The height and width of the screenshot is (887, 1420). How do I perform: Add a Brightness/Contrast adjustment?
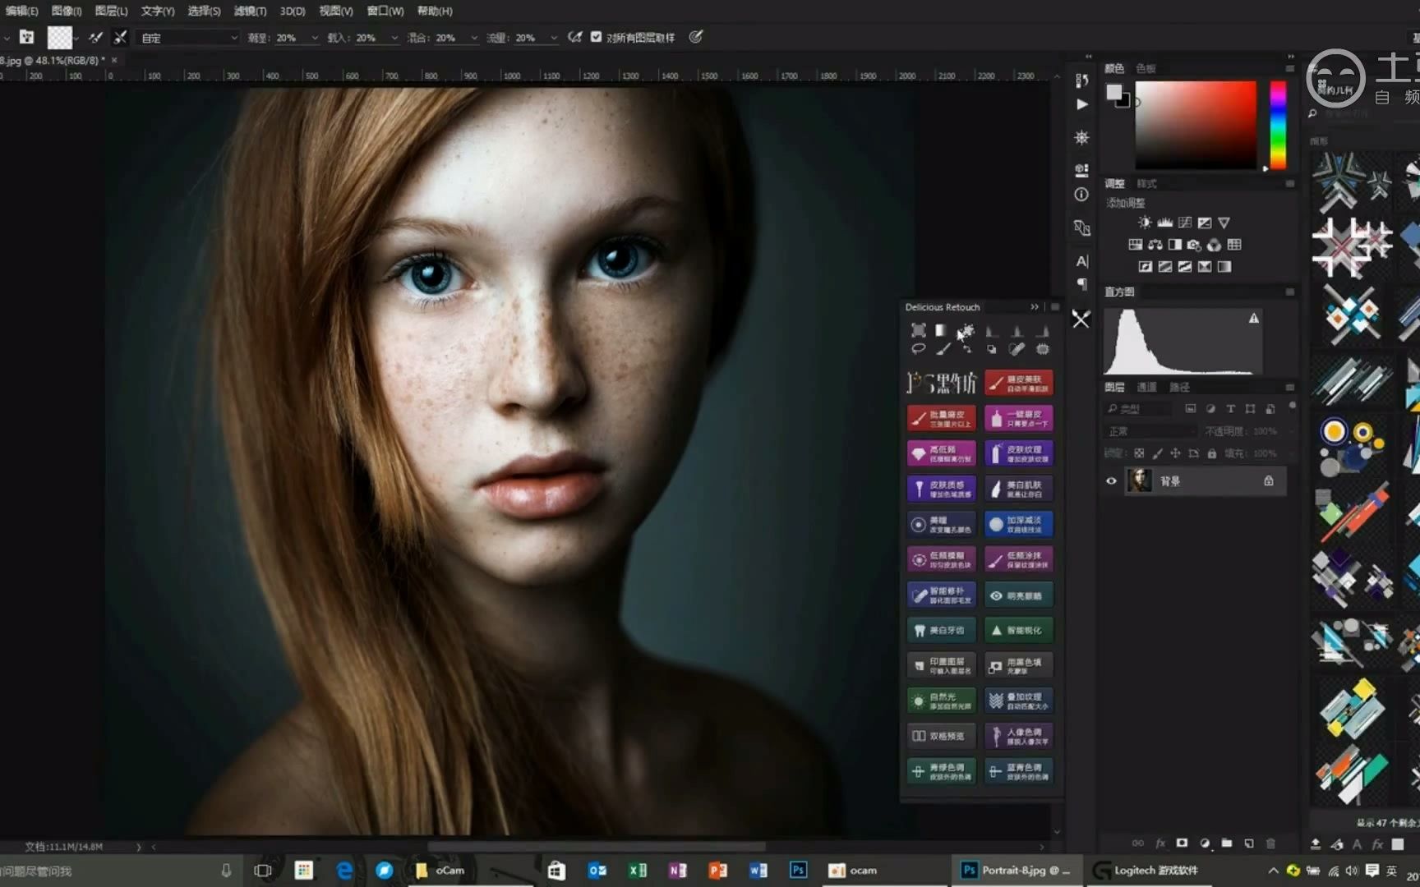tap(1145, 223)
